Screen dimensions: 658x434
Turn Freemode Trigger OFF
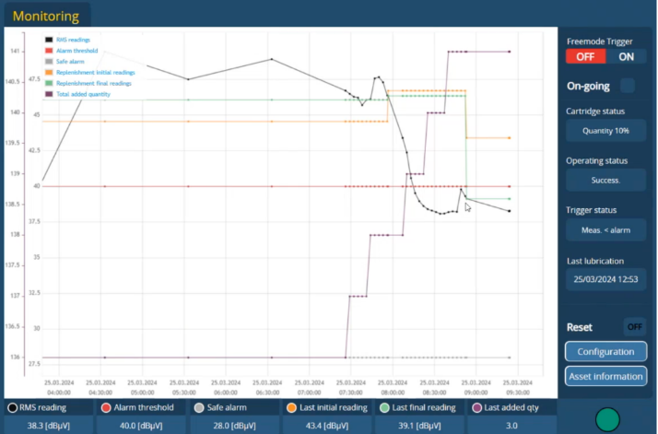click(586, 56)
